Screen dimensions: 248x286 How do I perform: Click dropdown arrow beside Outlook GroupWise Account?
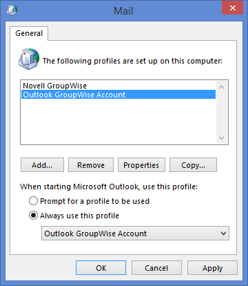tap(223, 233)
